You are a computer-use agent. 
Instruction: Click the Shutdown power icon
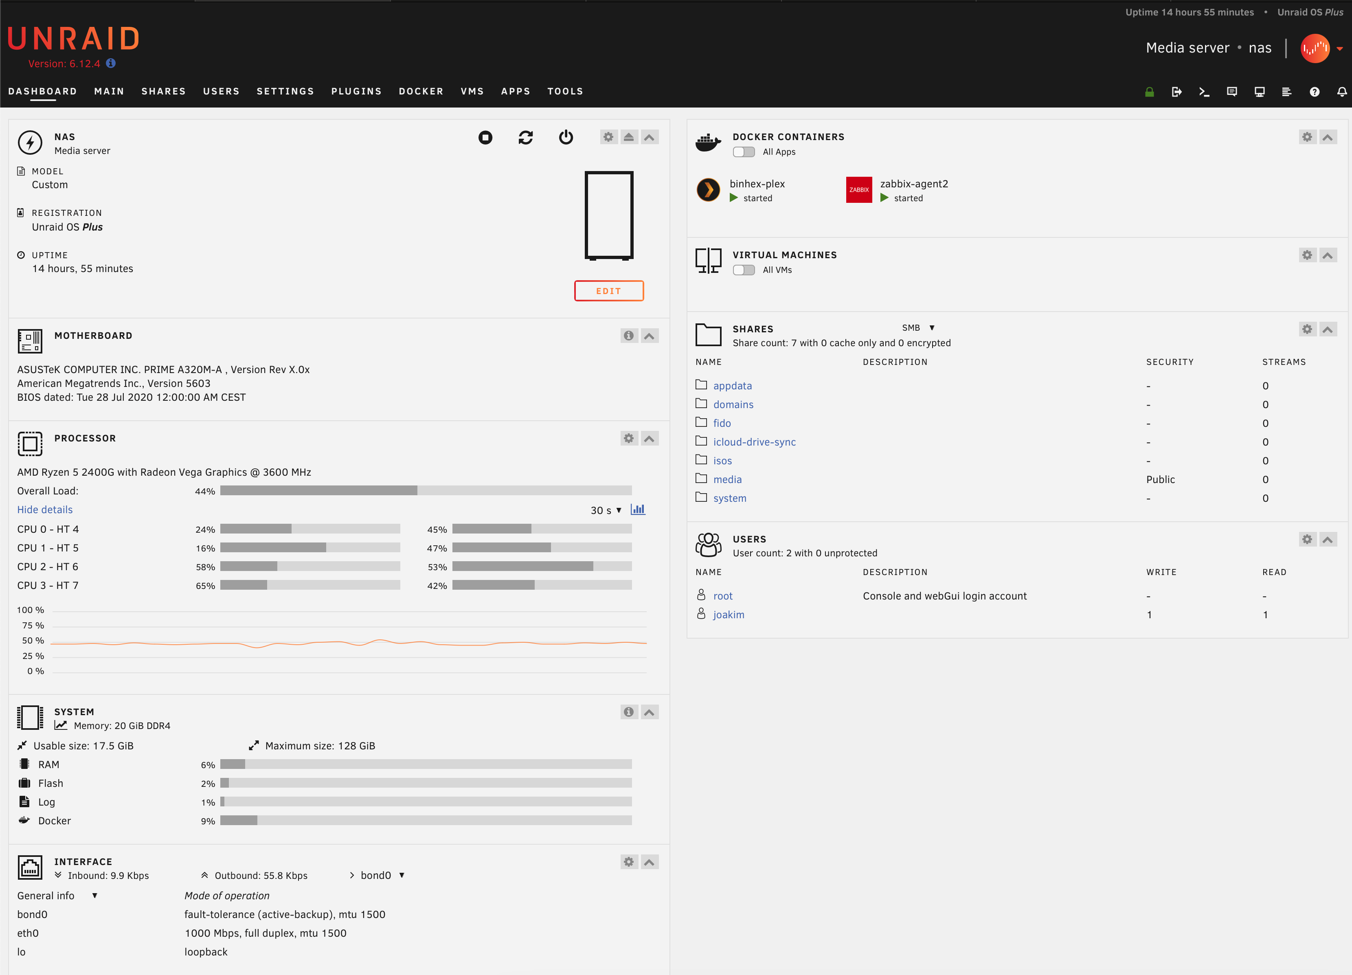pos(566,138)
